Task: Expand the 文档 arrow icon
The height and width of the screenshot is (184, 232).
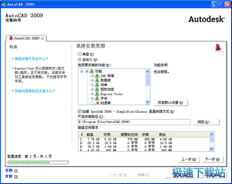Action: [x=16, y=171]
